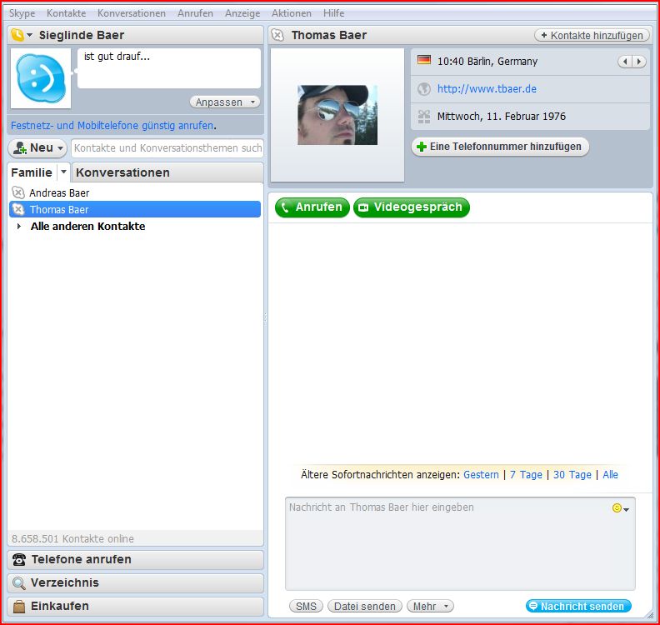Switch to the Konversationen tab

(167, 172)
